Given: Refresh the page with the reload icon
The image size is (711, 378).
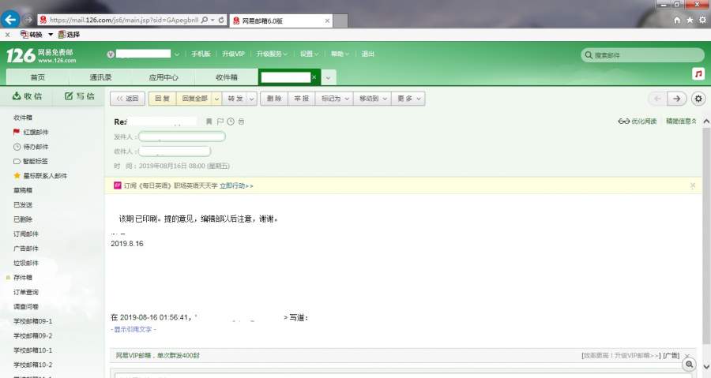Looking at the screenshot, I should point(221,20).
